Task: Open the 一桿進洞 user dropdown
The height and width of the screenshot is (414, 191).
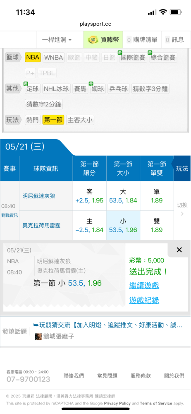Action: pos(57,40)
